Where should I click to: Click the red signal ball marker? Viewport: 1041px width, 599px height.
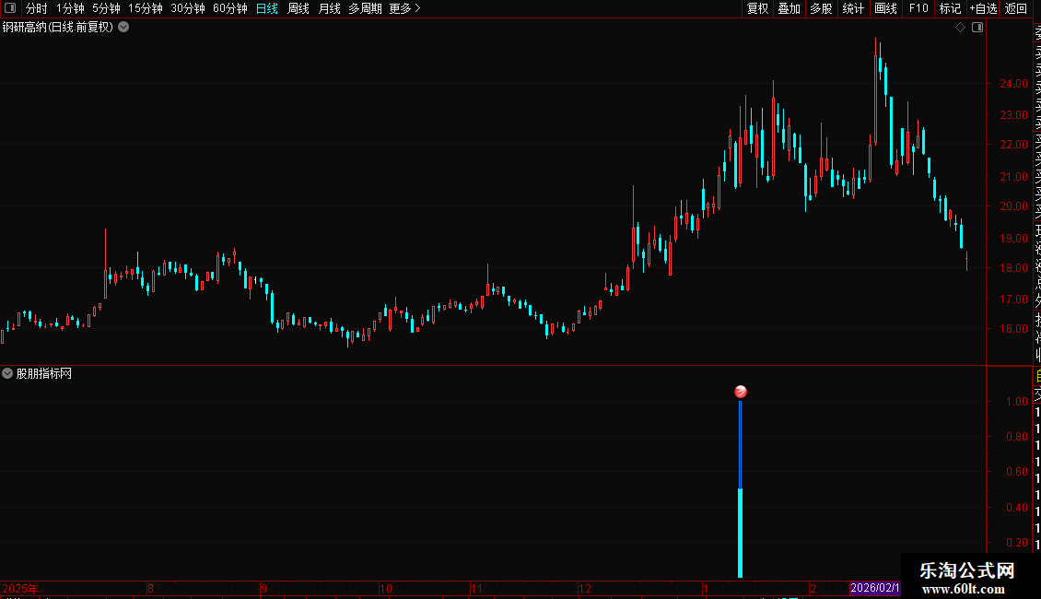(x=741, y=392)
